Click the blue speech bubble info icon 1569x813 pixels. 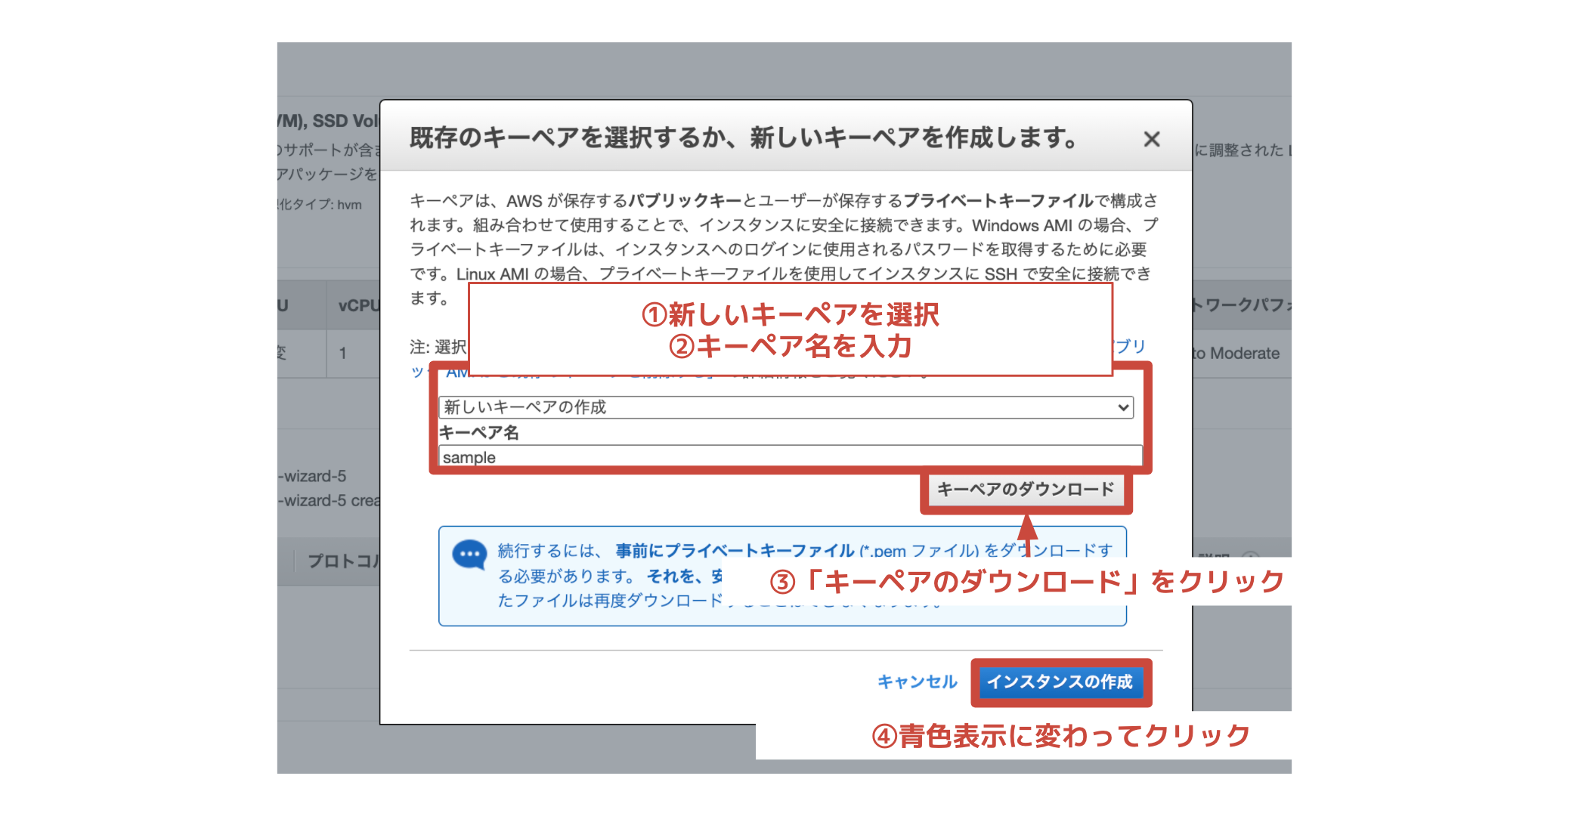point(469,555)
